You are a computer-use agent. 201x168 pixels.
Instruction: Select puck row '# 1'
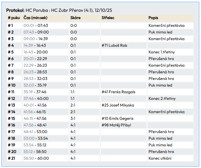(10, 26)
